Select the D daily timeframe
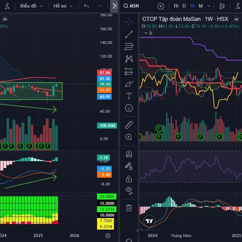242x242 pixels. [184, 6]
